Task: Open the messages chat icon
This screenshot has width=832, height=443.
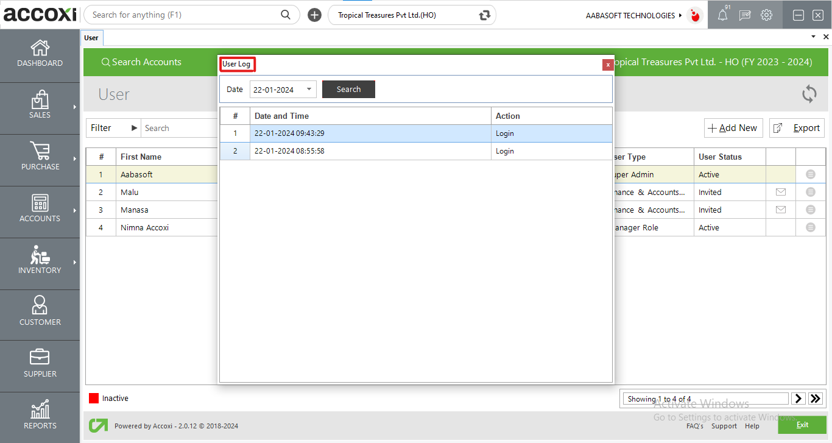Action: pyautogui.click(x=744, y=15)
